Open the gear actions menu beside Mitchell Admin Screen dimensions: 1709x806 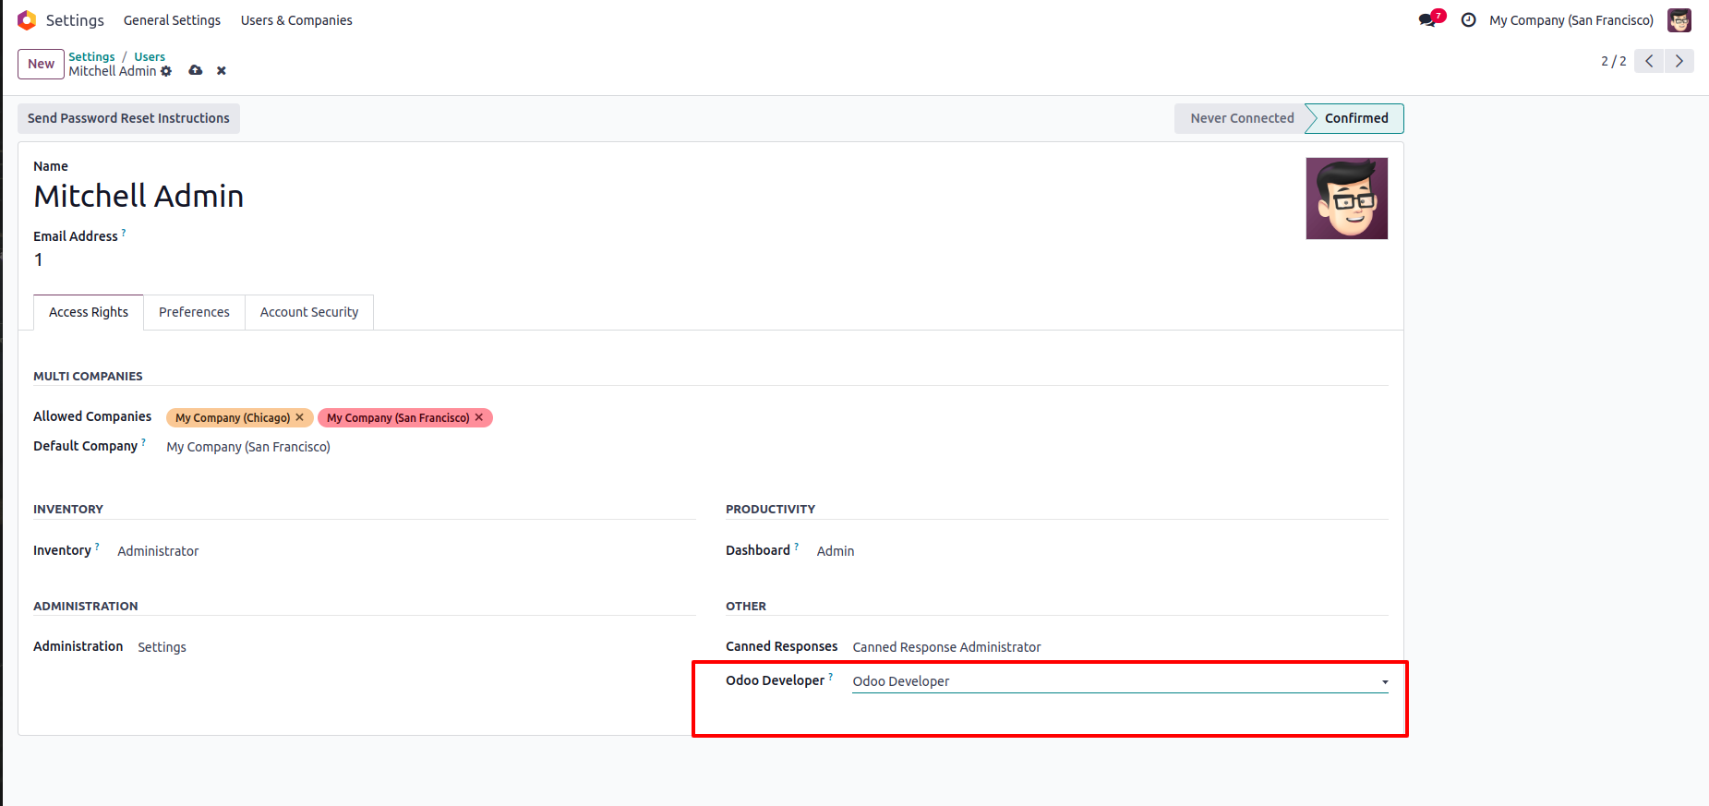(x=166, y=71)
